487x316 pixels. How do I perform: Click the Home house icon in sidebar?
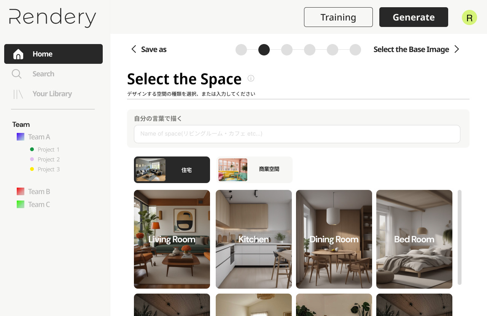point(18,54)
